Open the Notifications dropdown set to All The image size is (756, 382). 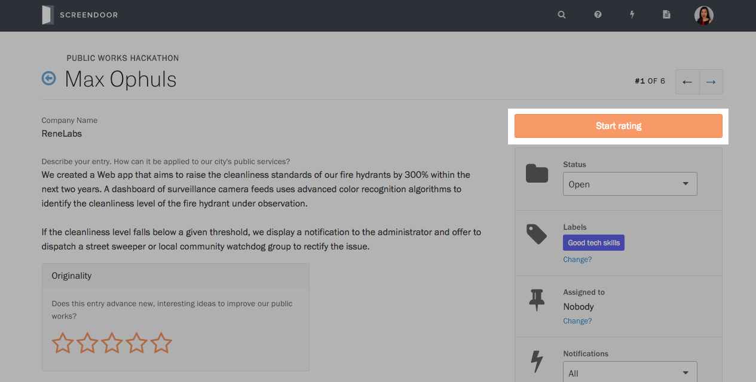630,372
